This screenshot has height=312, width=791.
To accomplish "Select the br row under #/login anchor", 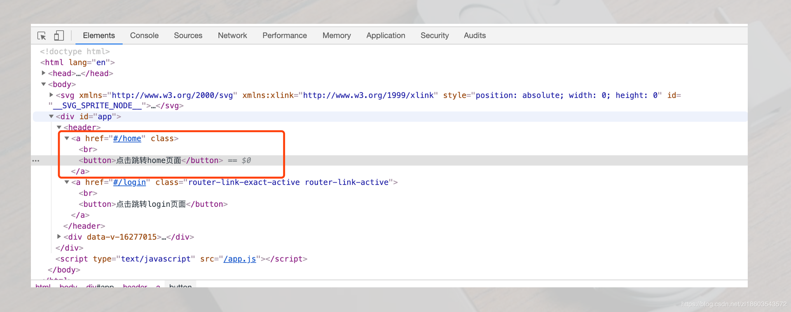I will [88, 193].
